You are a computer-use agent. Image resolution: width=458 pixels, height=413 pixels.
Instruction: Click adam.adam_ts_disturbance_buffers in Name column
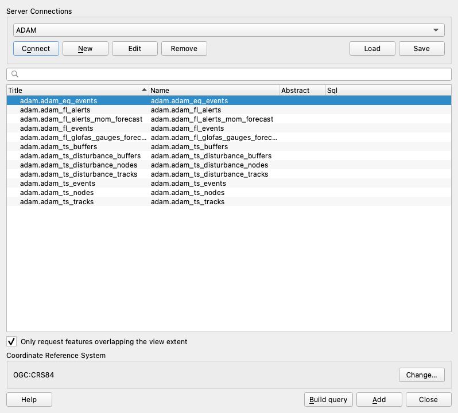211,156
